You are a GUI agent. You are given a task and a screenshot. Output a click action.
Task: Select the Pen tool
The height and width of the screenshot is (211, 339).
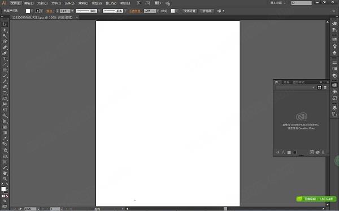pyautogui.click(x=5, y=47)
